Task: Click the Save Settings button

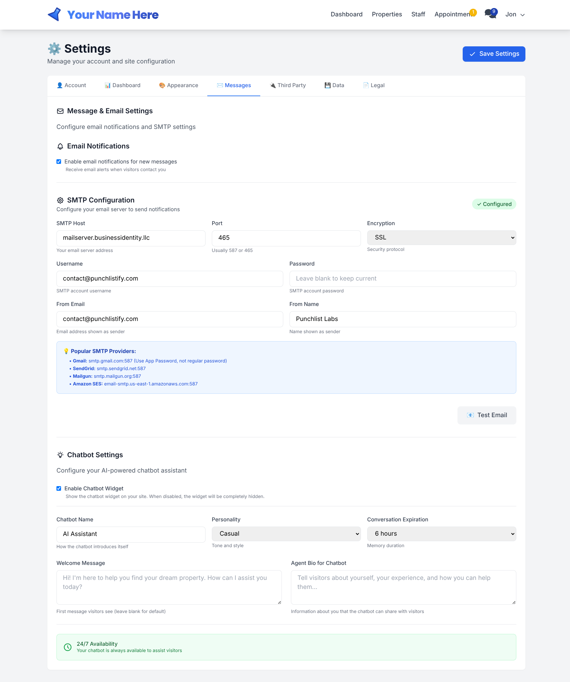Action: pos(494,54)
